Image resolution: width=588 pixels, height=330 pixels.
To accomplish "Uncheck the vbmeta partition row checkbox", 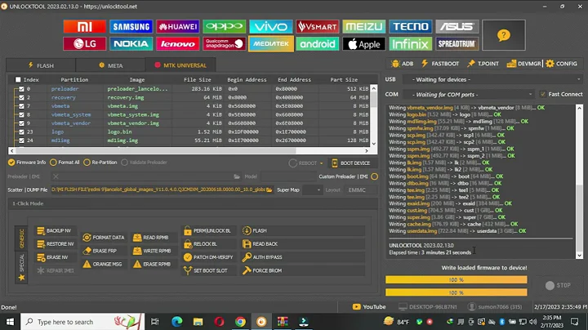I will [21, 106].
